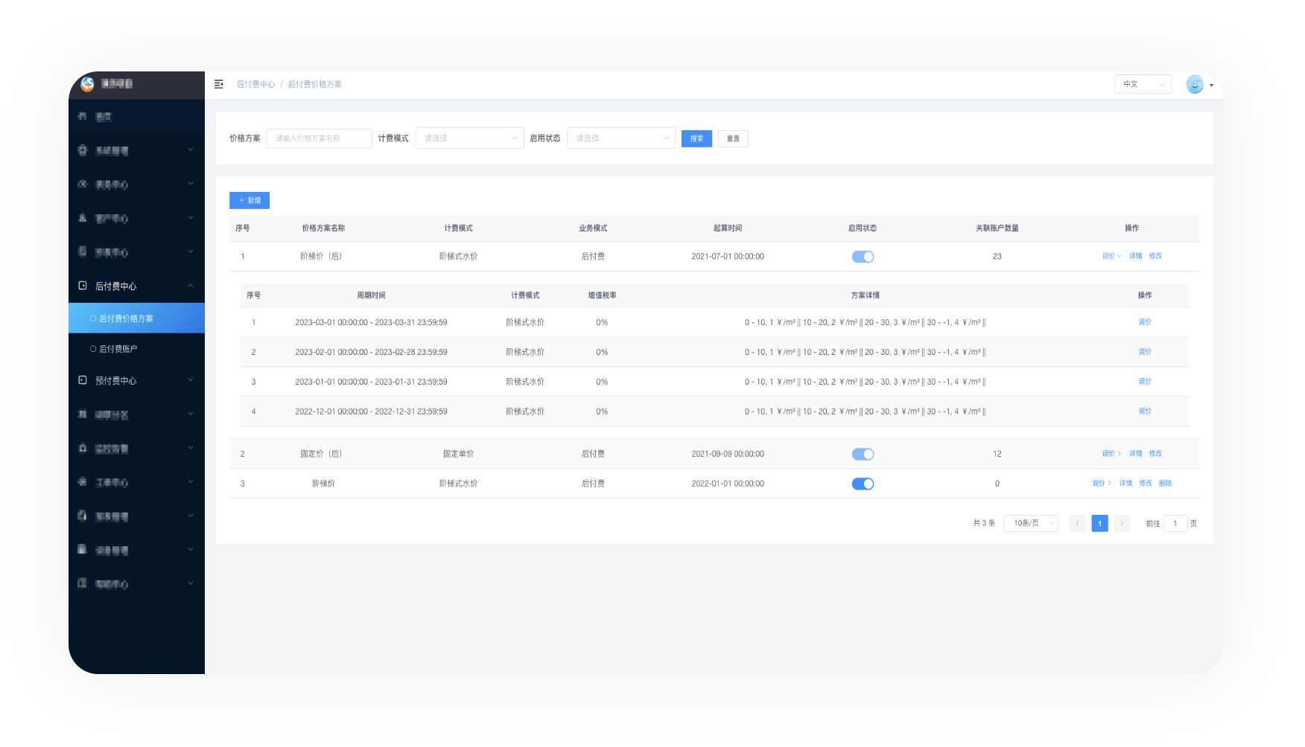Click the 关联账户数量 value 12
Screen dimensions: 1305x747
pos(997,453)
